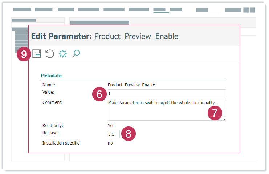
Task: Click the magnifying glass search icon
Action: click(76, 54)
